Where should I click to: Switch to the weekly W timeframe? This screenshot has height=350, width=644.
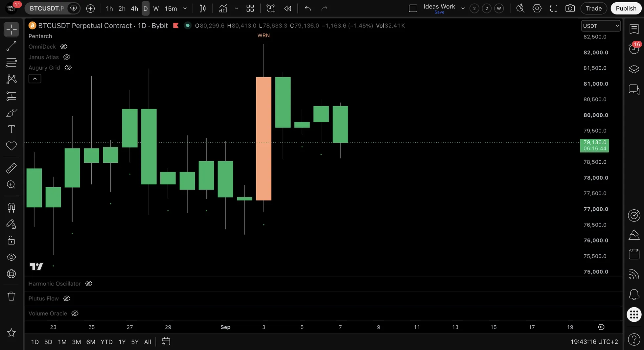(x=156, y=9)
